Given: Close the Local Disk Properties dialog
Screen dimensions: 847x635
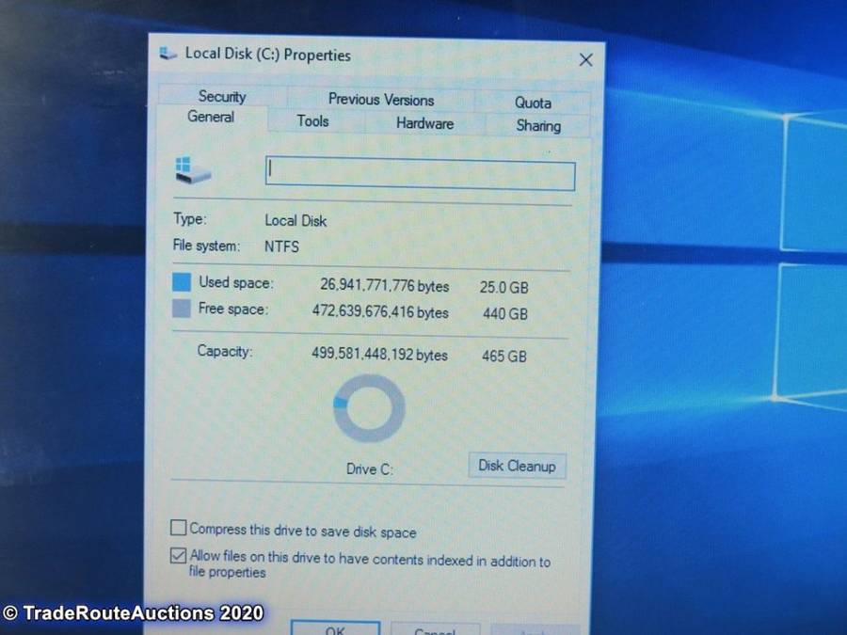Looking at the screenshot, I should pyautogui.click(x=585, y=60).
